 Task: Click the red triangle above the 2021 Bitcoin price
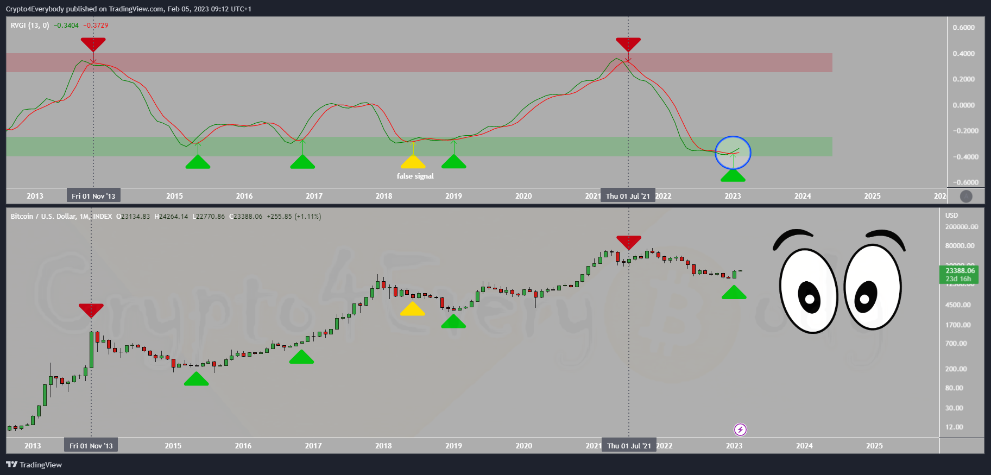click(x=629, y=243)
